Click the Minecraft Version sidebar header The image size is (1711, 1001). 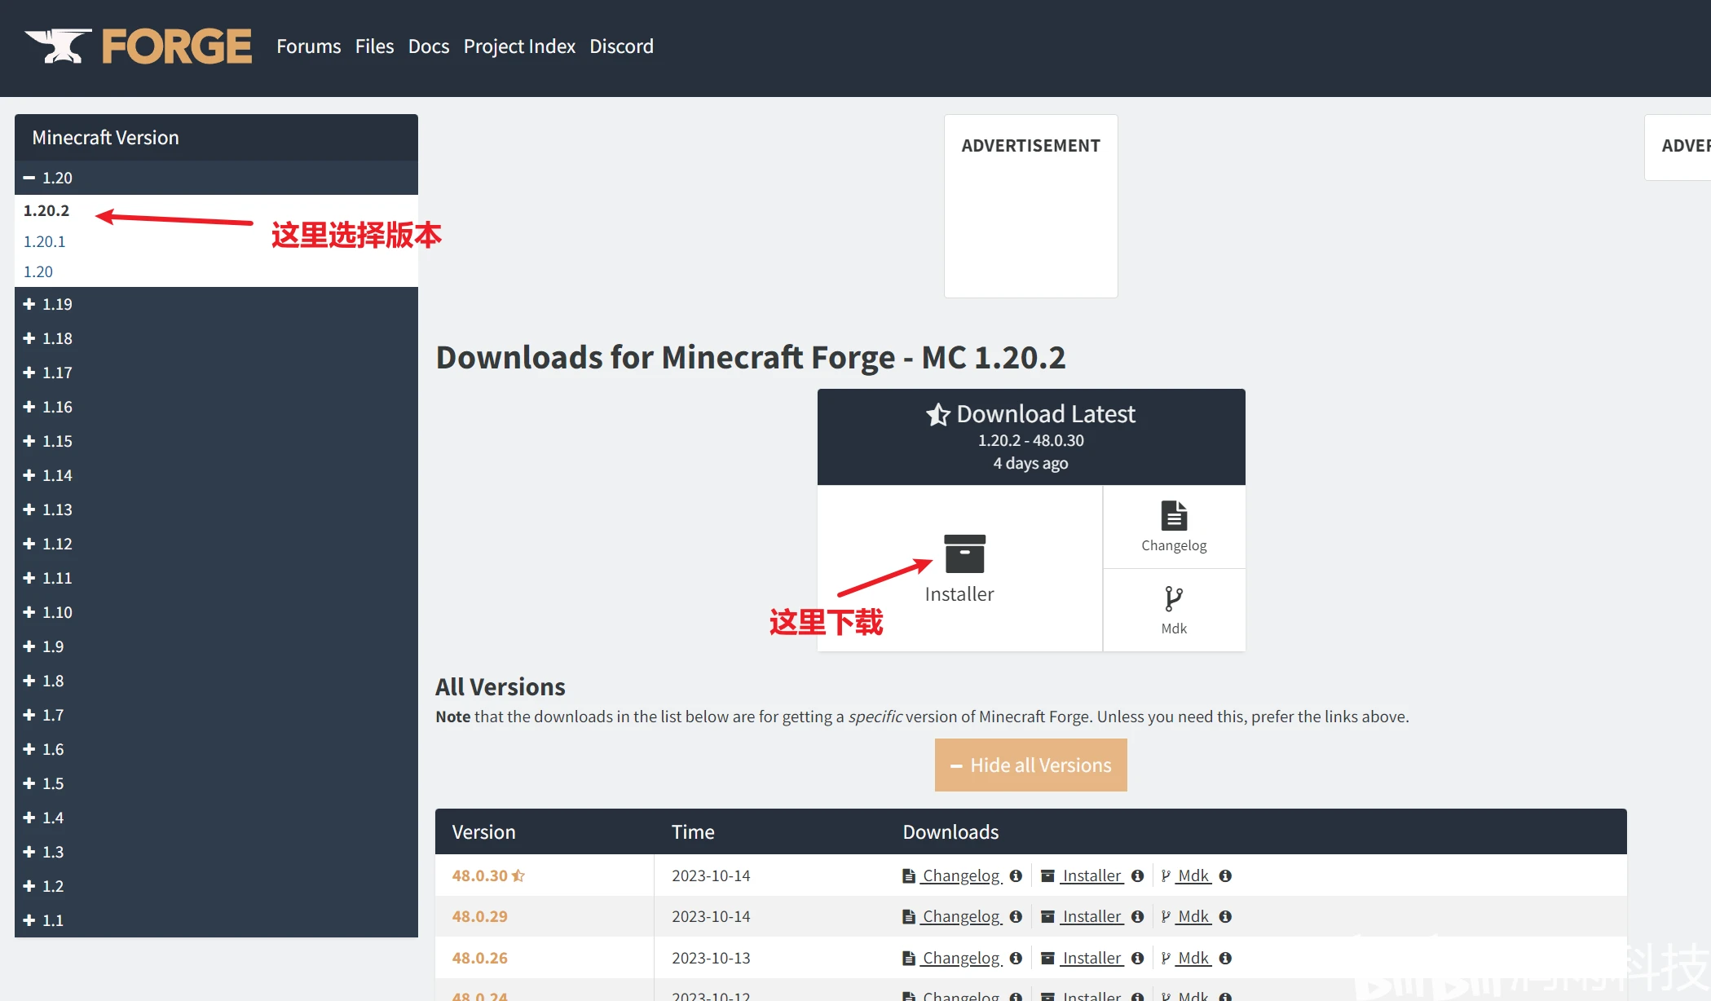coord(216,137)
